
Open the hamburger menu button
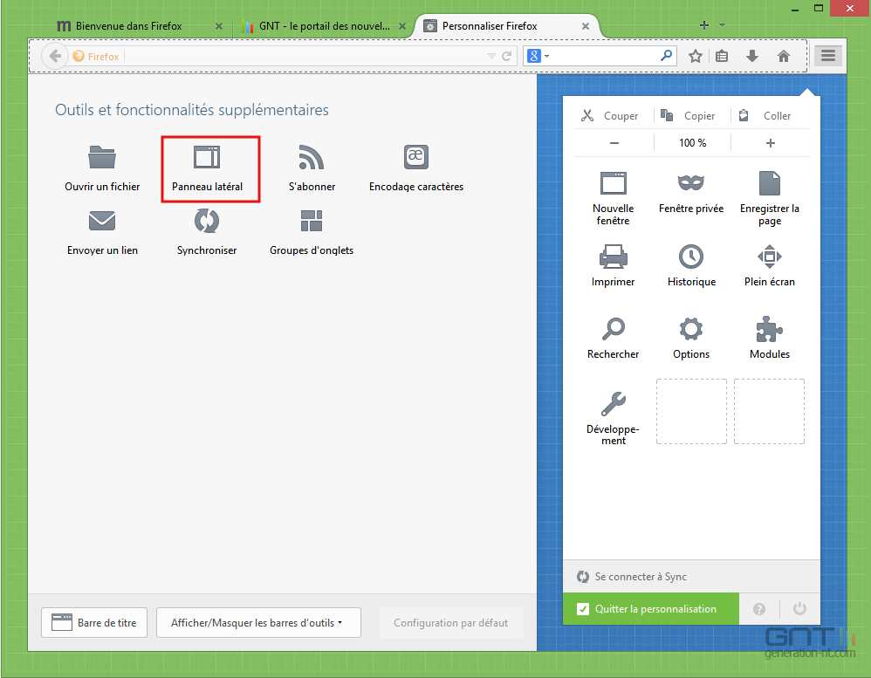tap(828, 56)
